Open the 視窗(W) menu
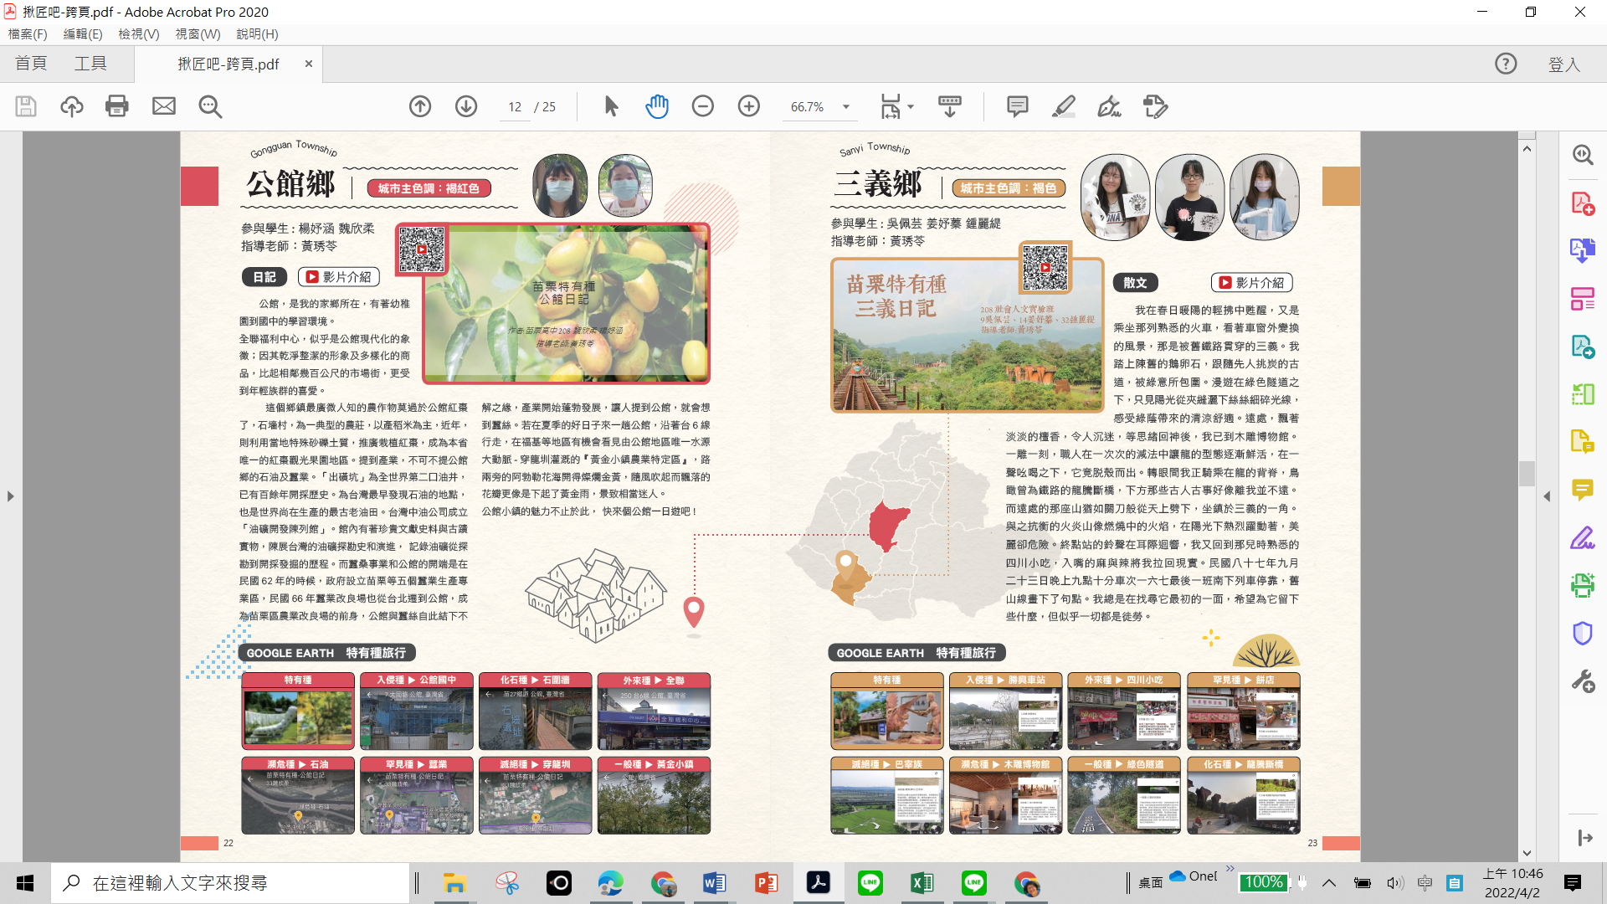1607x904 pixels. pyautogui.click(x=198, y=34)
